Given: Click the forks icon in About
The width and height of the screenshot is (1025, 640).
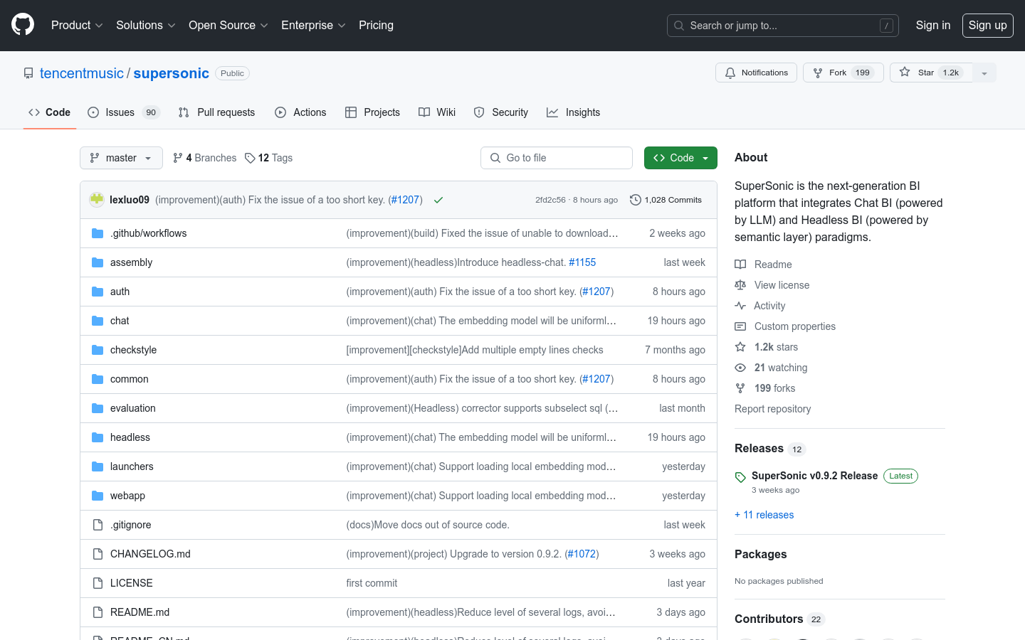Looking at the screenshot, I should coord(740,388).
